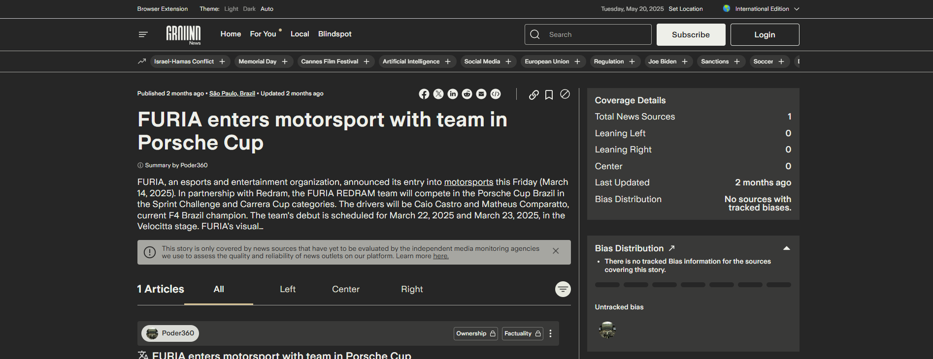Open the For You page
This screenshot has height=359, width=933.
tap(263, 34)
